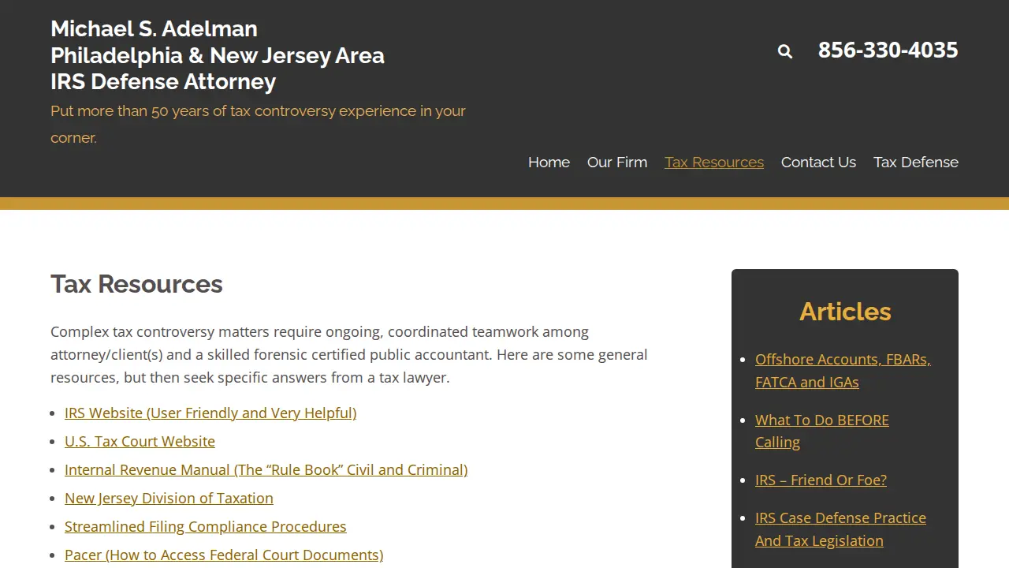Open the IRS Website link
Screen dimensions: 1009x568
(x=210, y=413)
